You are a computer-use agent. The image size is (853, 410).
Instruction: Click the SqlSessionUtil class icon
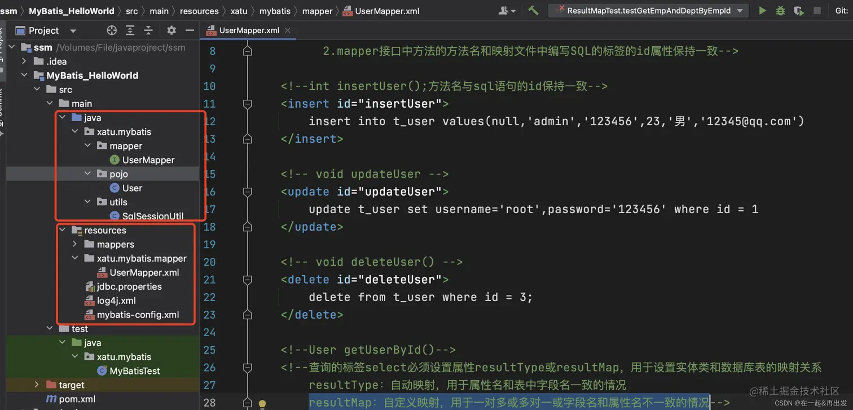tap(115, 216)
